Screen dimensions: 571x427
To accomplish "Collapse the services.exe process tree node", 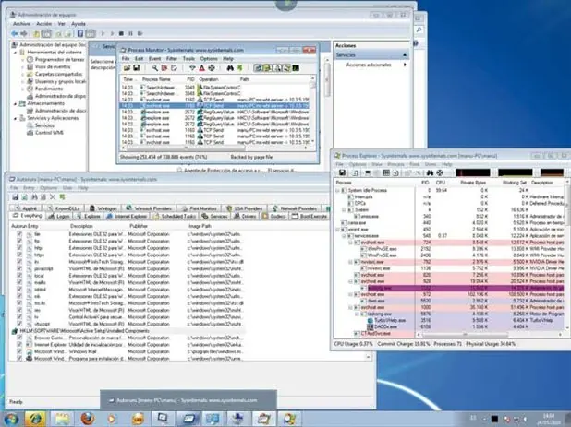I will point(344,236).
